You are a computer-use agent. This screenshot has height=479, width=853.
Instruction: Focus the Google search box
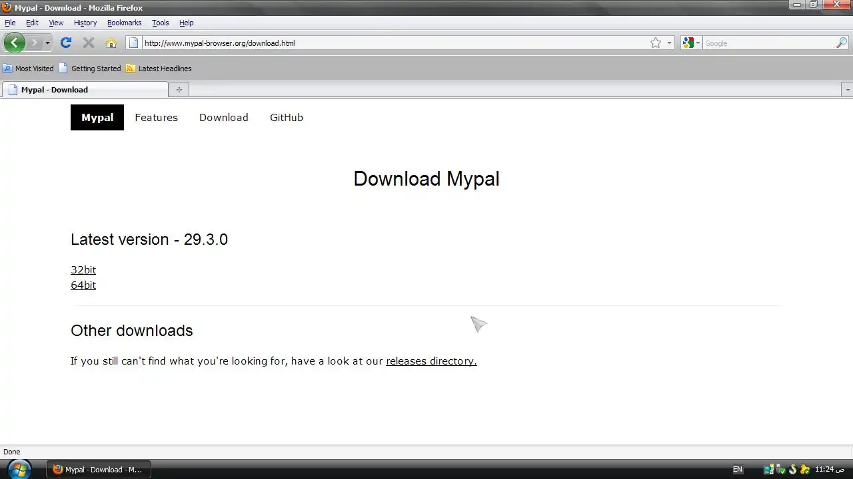point(769,43)
